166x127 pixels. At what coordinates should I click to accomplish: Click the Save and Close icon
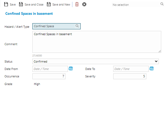point(21,4)
